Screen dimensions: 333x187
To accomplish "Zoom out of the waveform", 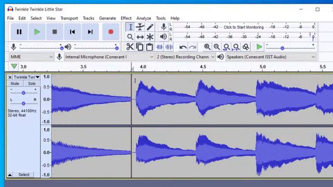I will coord(216,47).
